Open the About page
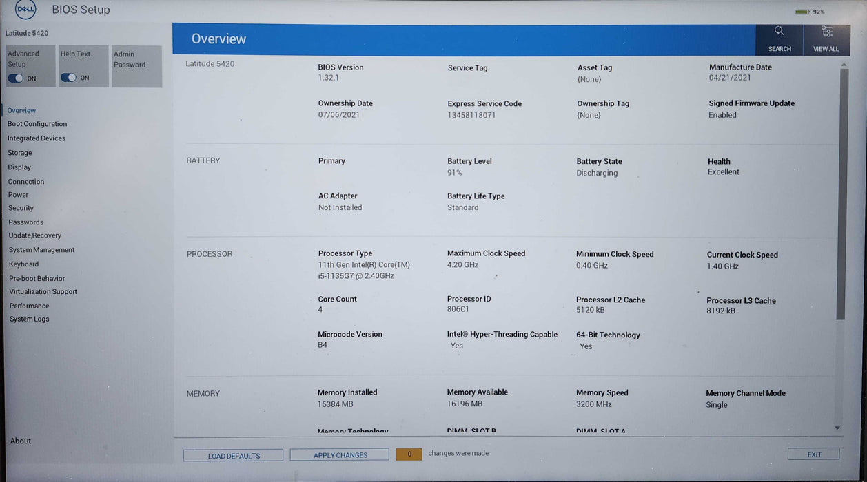This screenshot has height=482, width=867. [x=20, y=441]
